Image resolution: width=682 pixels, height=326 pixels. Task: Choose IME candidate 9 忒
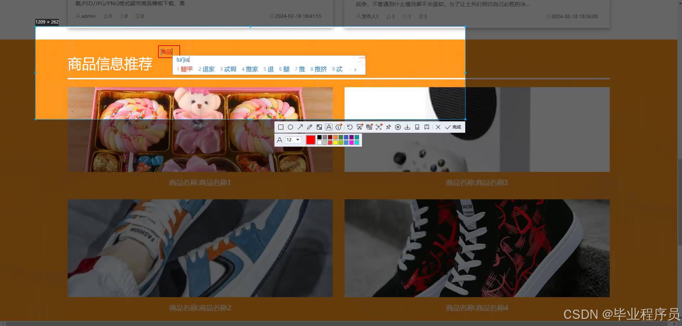[337, 69]
